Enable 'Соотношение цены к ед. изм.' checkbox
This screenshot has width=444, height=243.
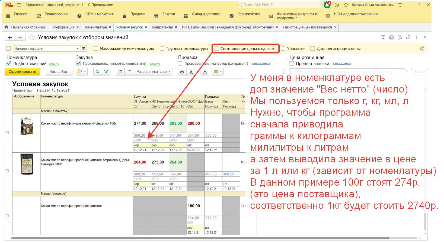(x=216, y=49)
